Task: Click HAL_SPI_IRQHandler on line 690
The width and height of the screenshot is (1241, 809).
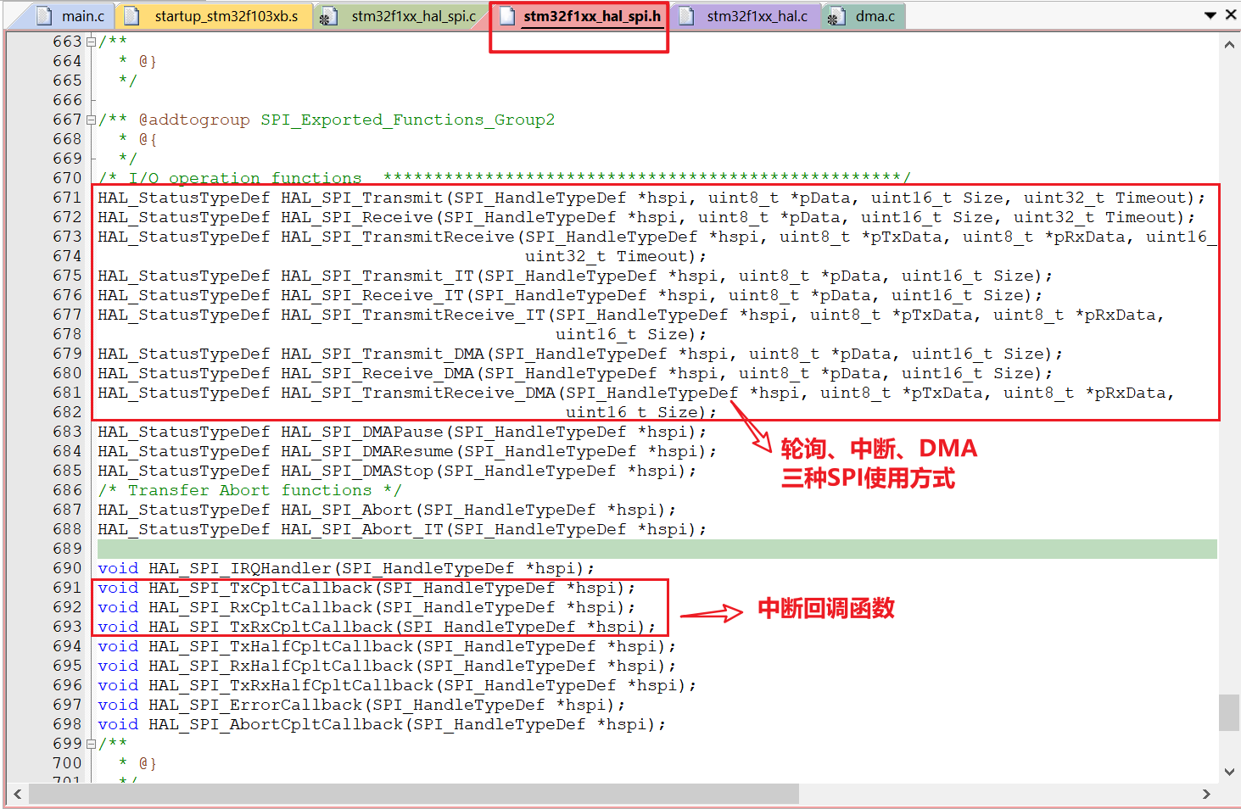Action: (x=240, y=568)
